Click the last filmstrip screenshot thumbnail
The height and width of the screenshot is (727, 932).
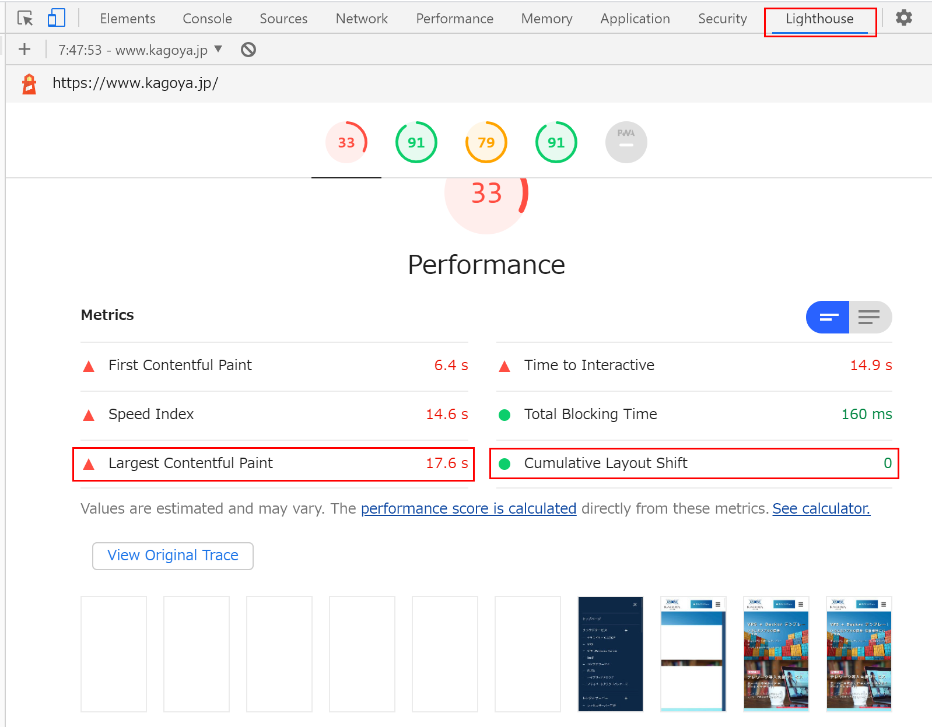[859, 654]
